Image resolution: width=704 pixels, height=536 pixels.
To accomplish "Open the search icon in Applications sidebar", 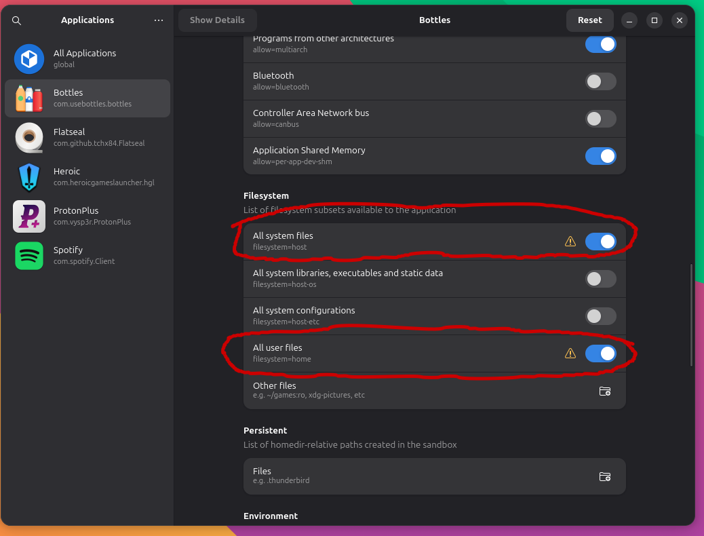I will tap(16, 20).
